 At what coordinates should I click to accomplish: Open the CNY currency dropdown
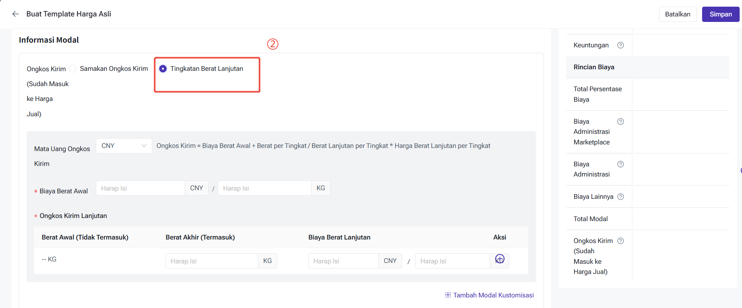tap(124, 146)
